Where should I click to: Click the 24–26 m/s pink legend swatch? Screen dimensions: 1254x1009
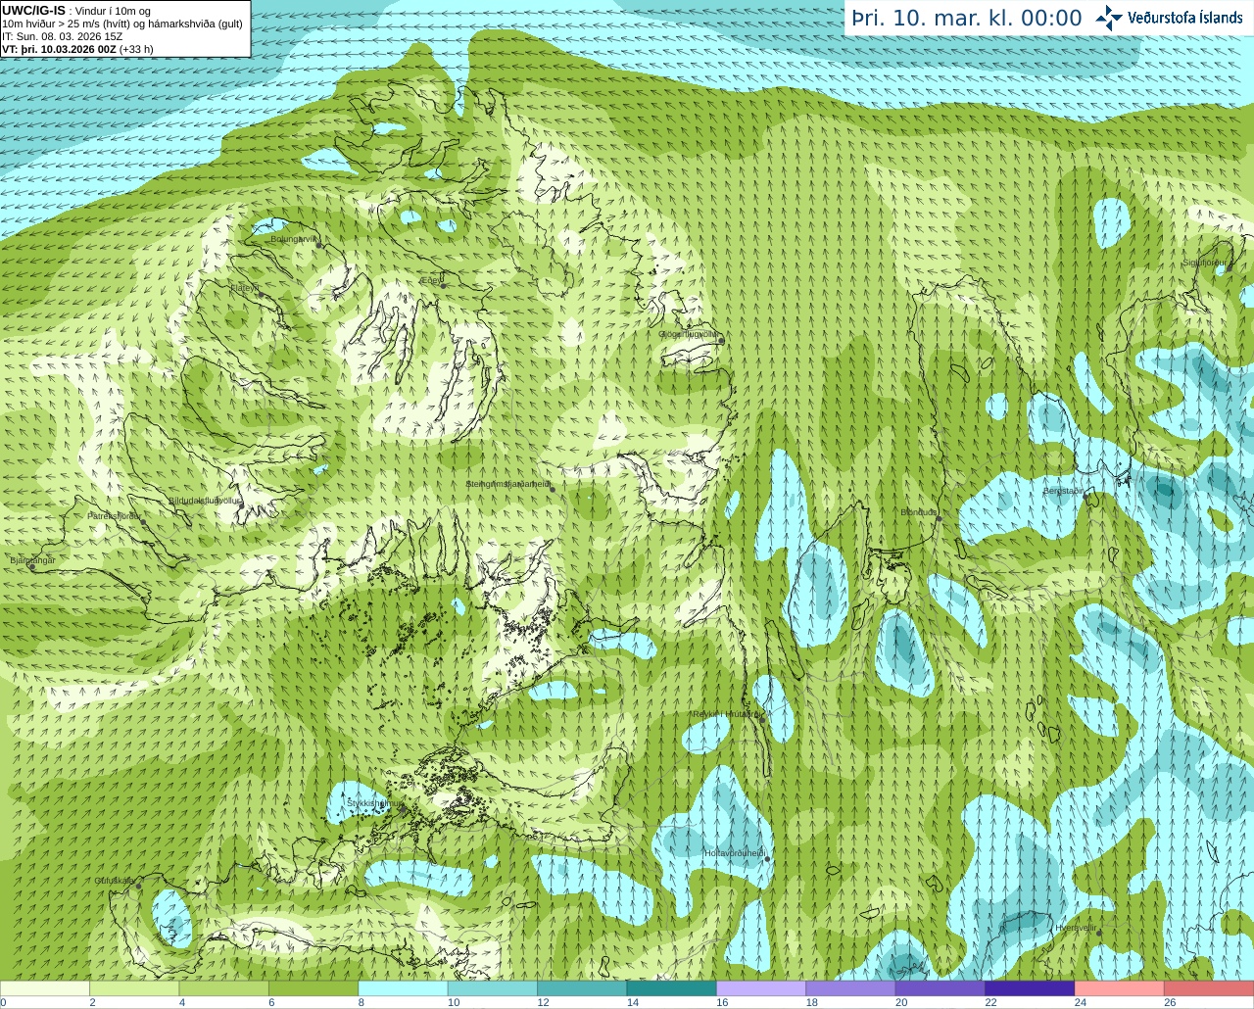[1120, 988]
